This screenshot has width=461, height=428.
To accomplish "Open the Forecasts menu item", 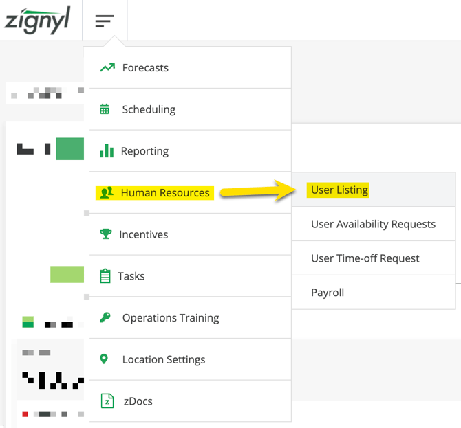I will [x=145, y=68].
